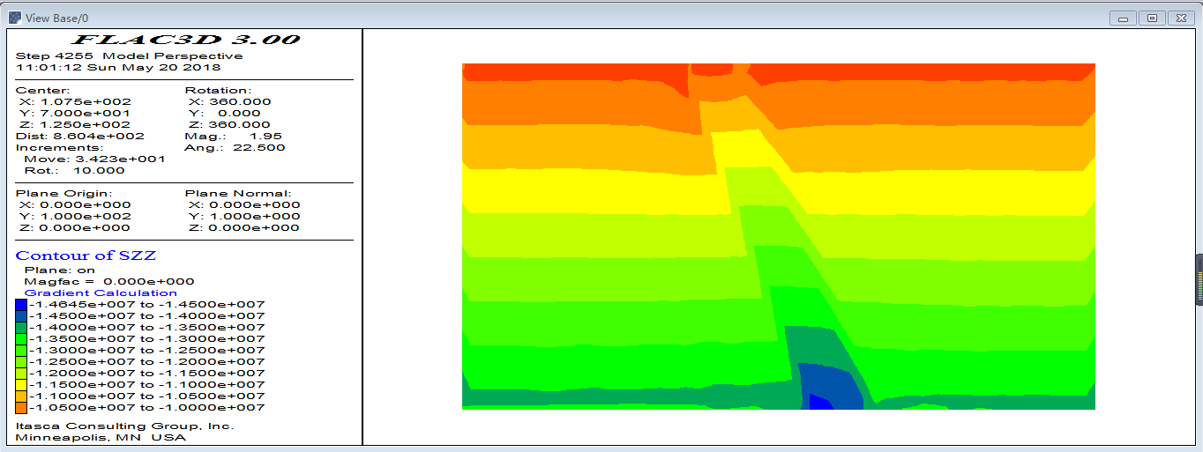Click legend text '-1.1500e+007 to -1.1000e+007'
This screenshot has width=1203, height=452.
click(x=146, y=384)
